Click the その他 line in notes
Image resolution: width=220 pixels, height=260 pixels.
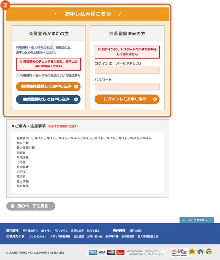[x=21, y=162]
